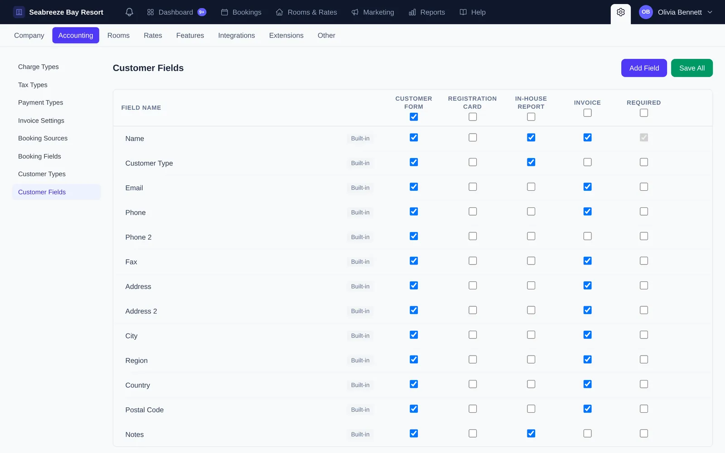725x453 pixels.
Task: Open Customer Types in sidebar
Action: [56, 174]
